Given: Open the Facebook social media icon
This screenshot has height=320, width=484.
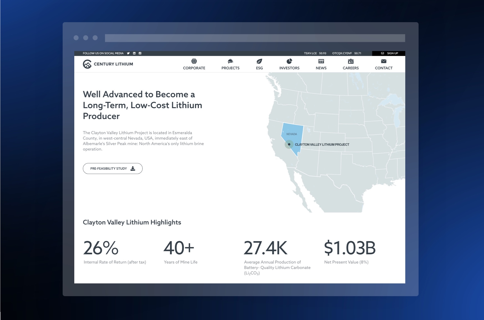Looking at the screenshot, I should pos(140,53).
